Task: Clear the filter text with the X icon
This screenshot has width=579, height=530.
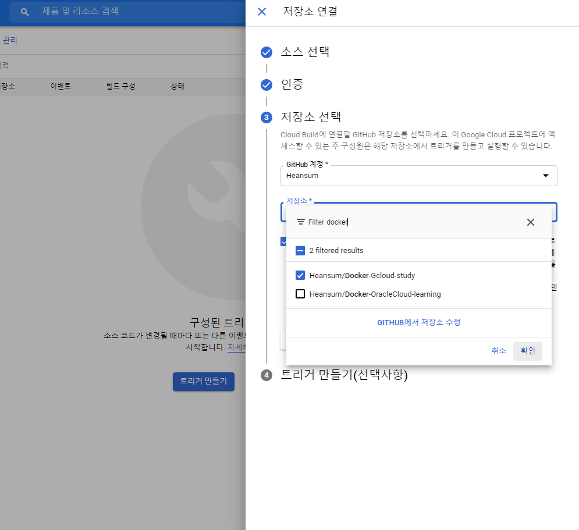Action: pos(530,222)
